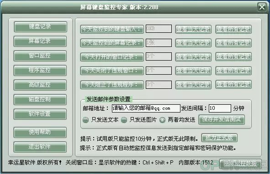270x174 pixels.
Task: Click the closed violation windows 0个 field
Action: pos(159,71)
